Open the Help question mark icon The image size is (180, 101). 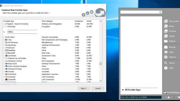tap(166, 68)
